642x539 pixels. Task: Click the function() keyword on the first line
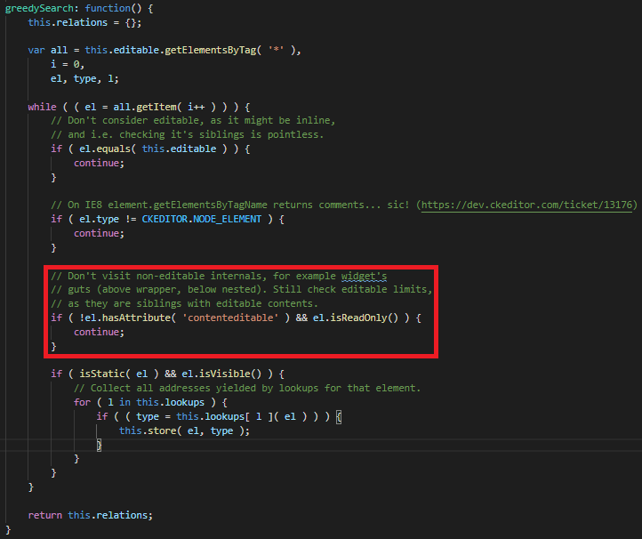[x=114, y=8]
